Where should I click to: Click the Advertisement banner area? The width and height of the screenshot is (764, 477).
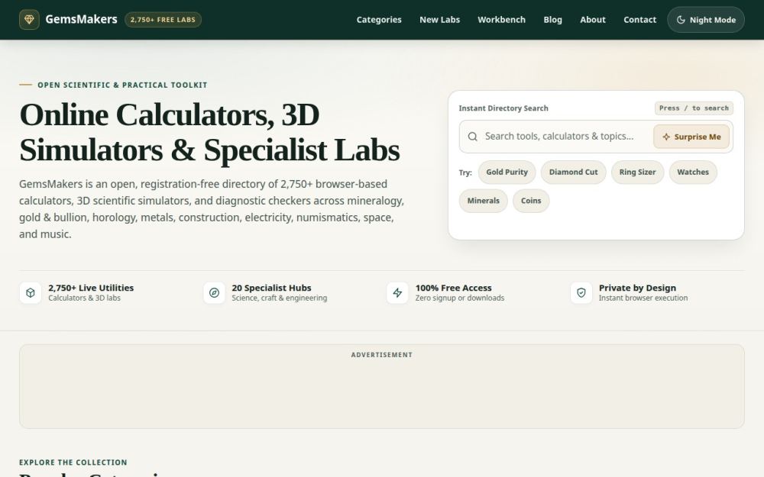[x=382, y=386]
